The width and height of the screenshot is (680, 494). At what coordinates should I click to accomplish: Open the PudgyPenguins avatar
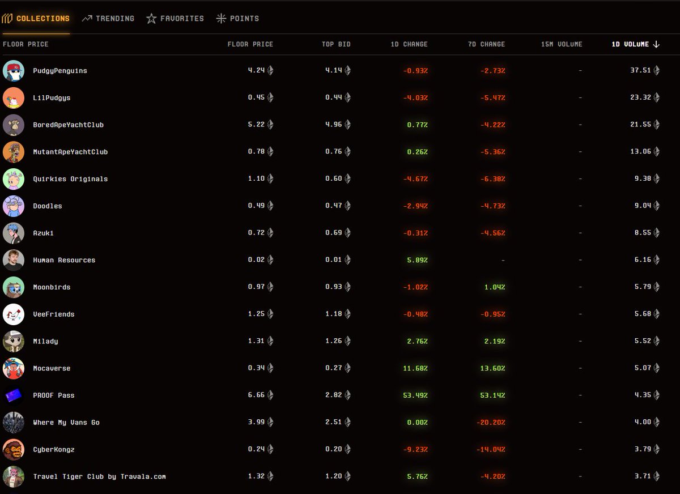(x=14, y=71)
